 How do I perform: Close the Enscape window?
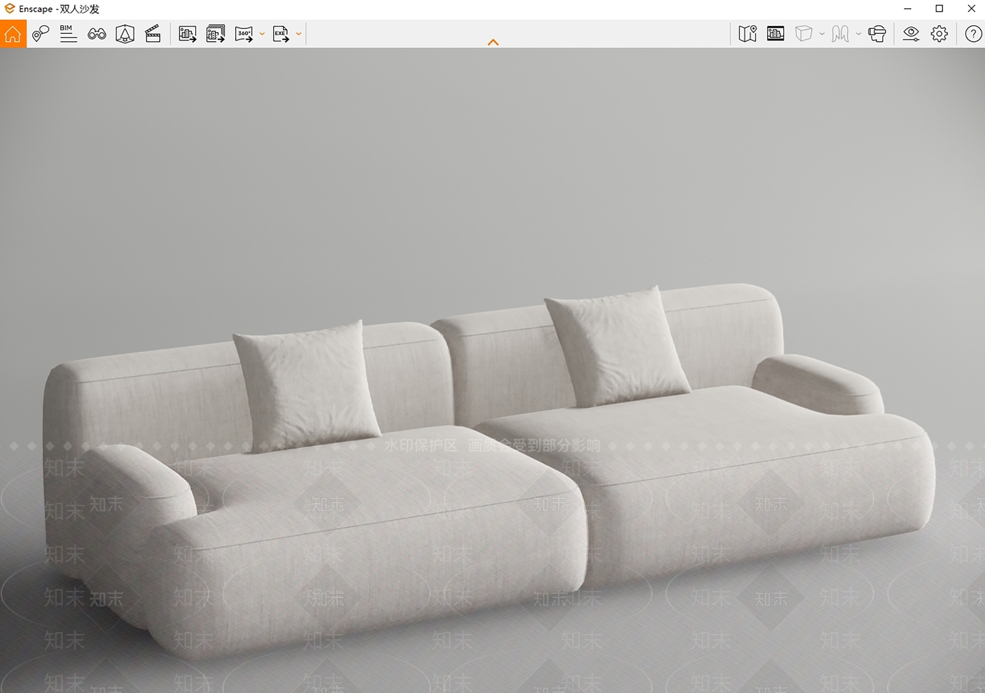971,9
